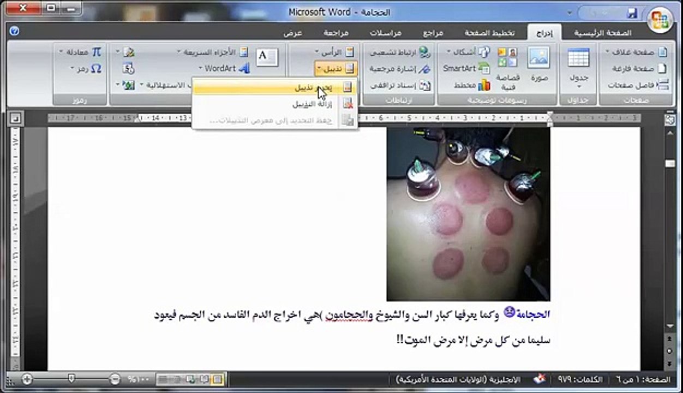The height and width of the screenshot is (393, 683).
Task: Switch to Print Layout view in status bar
Action: [217, 379]
